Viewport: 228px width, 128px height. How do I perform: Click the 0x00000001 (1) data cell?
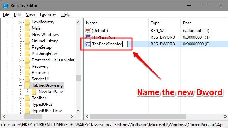tap(196, 37)
